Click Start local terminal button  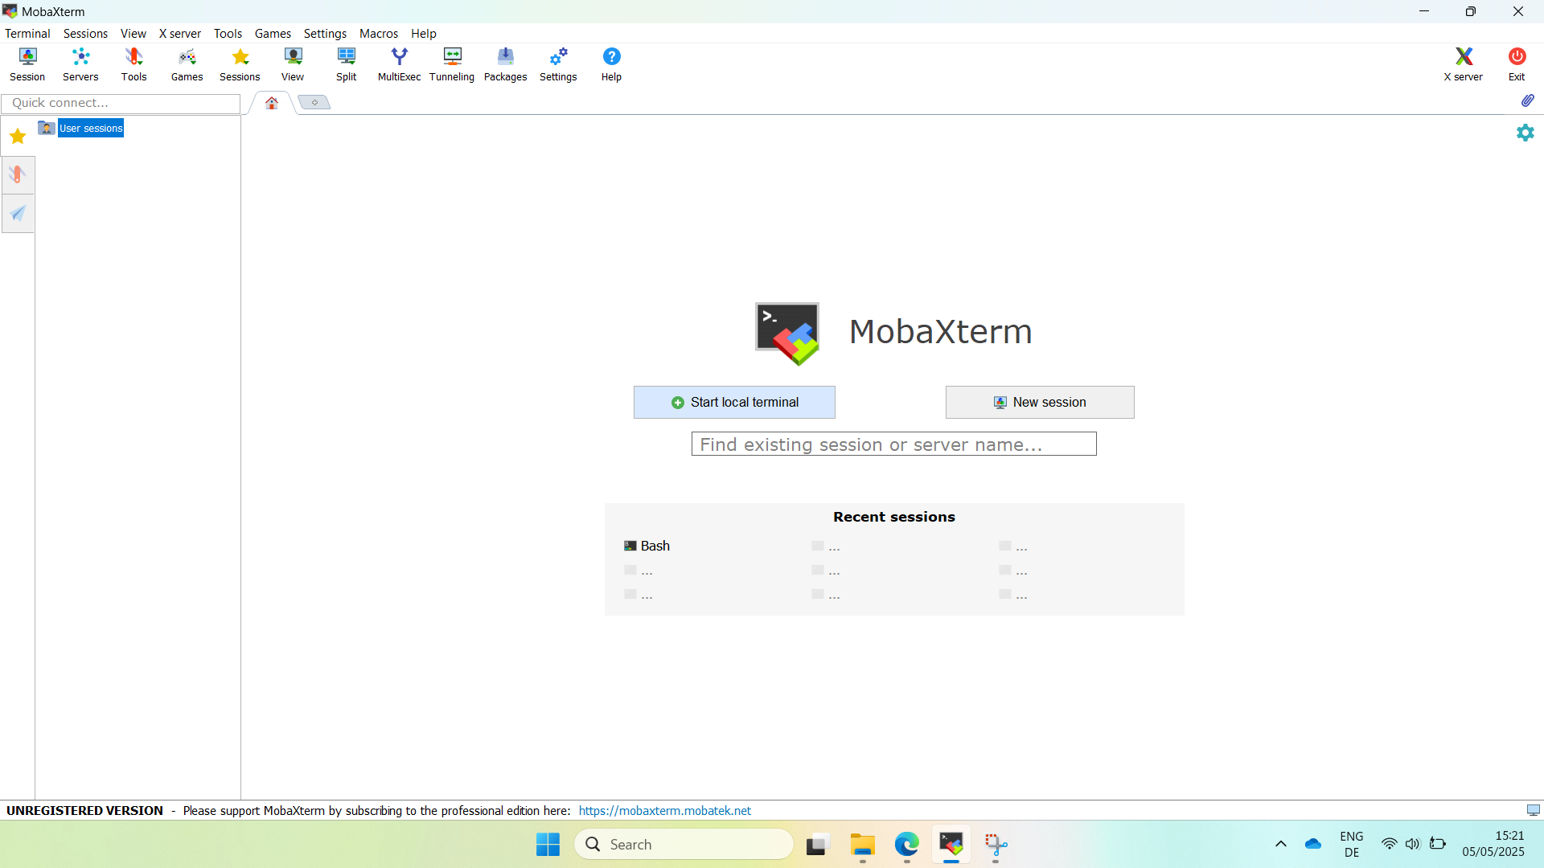(734, 402)
